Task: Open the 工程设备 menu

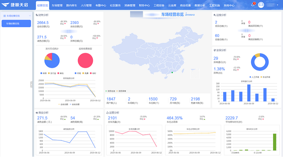Action: [x=159, y=5]
